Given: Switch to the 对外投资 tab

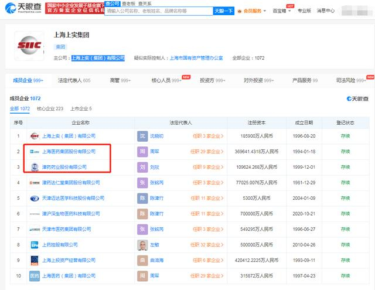Looking at the screenshot, I should click(x=258, y=81).
